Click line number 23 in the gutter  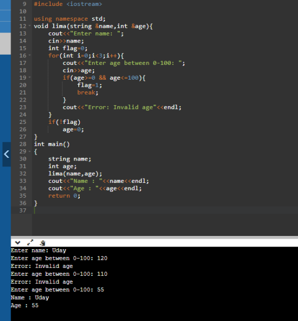point(23,107)
